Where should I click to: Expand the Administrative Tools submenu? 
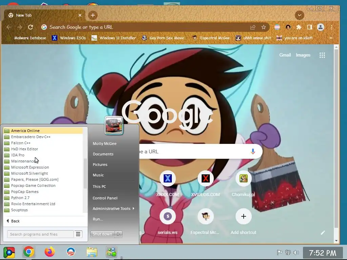point(114,209)
